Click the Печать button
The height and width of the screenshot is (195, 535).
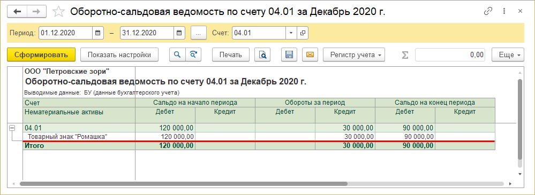231,54
